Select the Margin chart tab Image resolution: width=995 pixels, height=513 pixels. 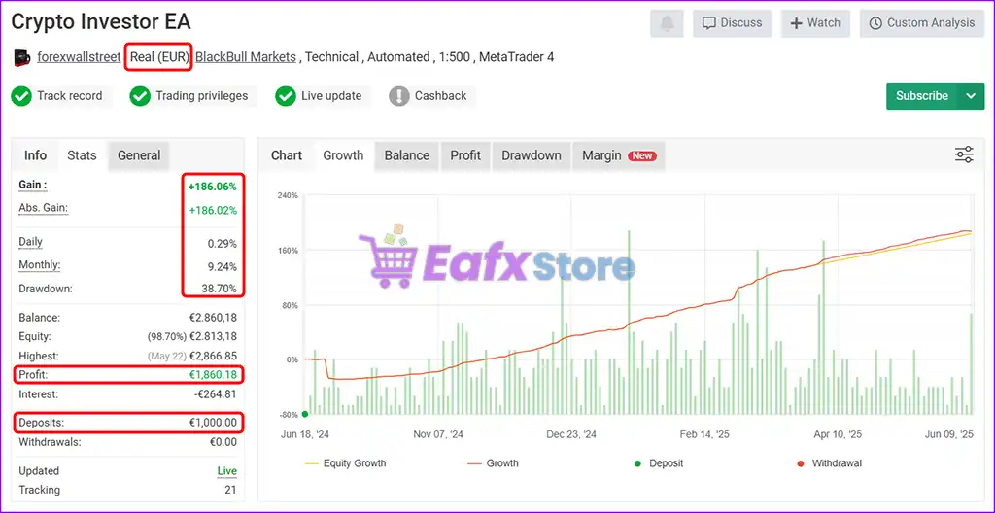tap(619, 155)
